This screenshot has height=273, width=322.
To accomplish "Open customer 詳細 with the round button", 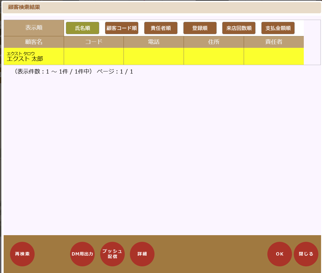I will [x=142, y=254].
